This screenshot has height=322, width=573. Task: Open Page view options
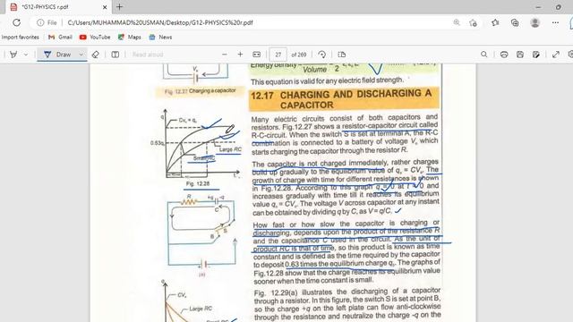[x=342, y=55]
